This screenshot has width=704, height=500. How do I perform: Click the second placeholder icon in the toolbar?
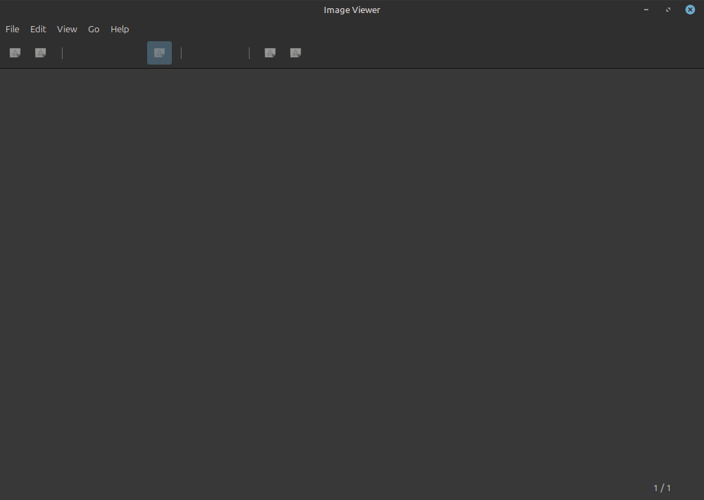point(41,53)
